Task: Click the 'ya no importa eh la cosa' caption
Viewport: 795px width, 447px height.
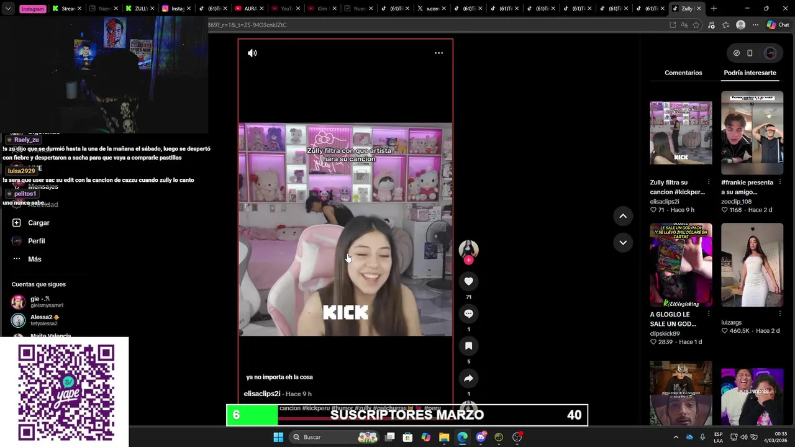Action: [x=279, y=377]
